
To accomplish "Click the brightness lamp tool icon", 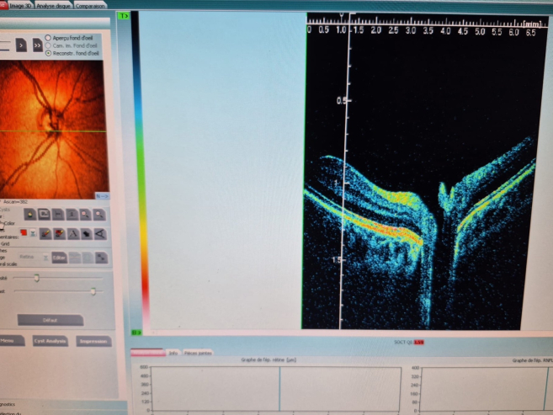I will [30, 215].
